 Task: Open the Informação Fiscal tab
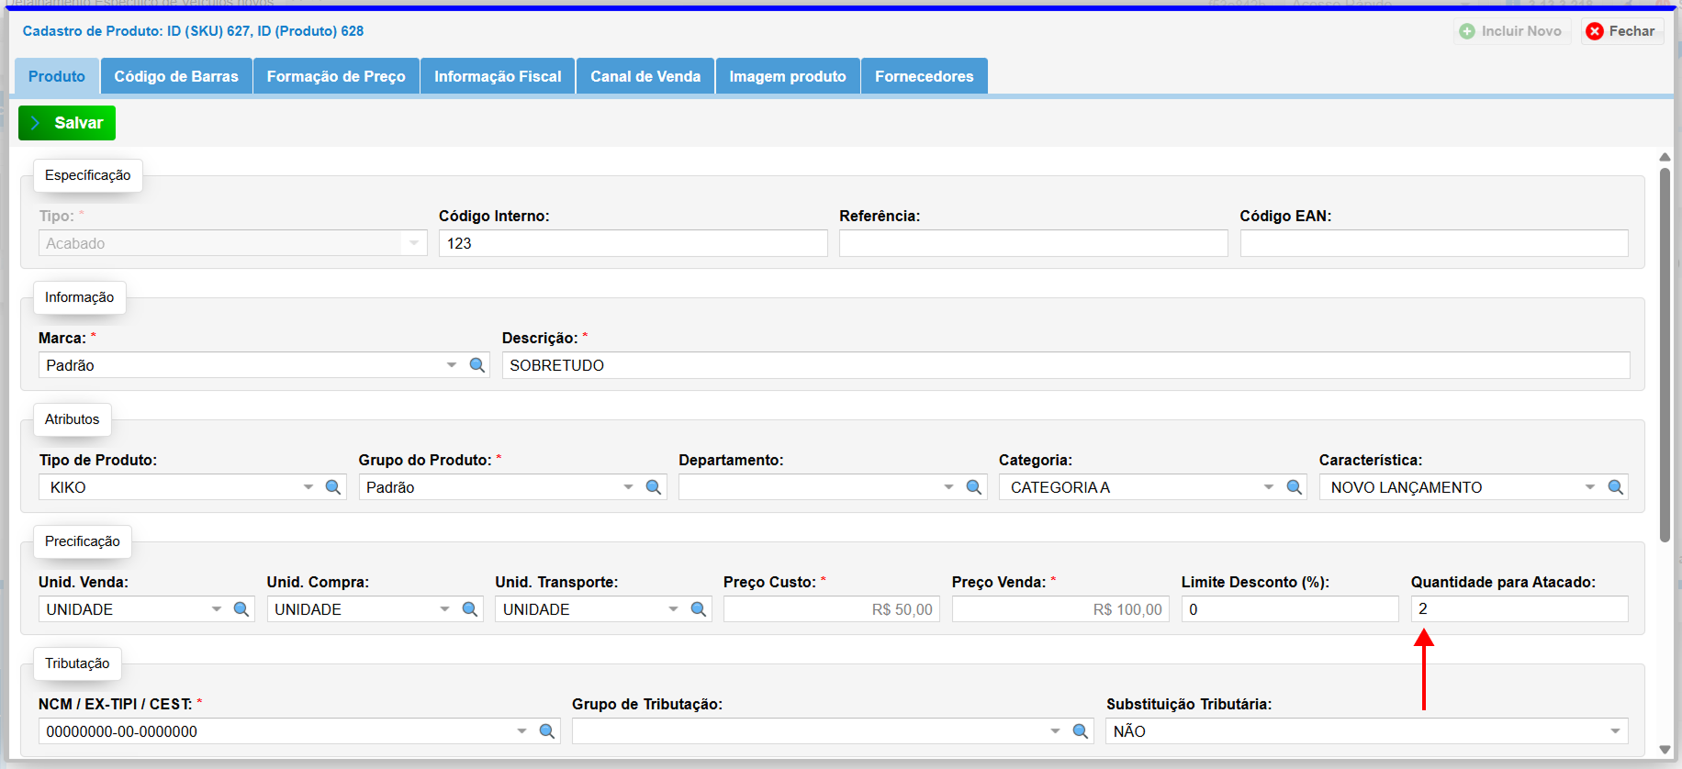pos(498,76)
